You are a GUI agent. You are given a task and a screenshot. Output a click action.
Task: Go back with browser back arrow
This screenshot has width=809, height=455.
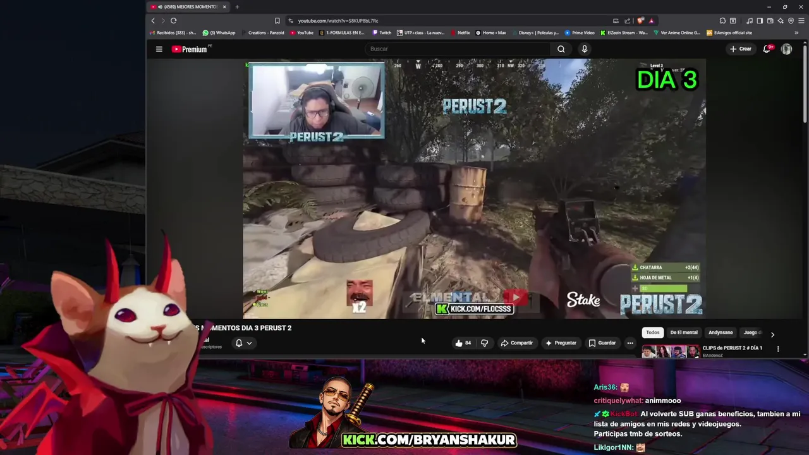(153, 21)
